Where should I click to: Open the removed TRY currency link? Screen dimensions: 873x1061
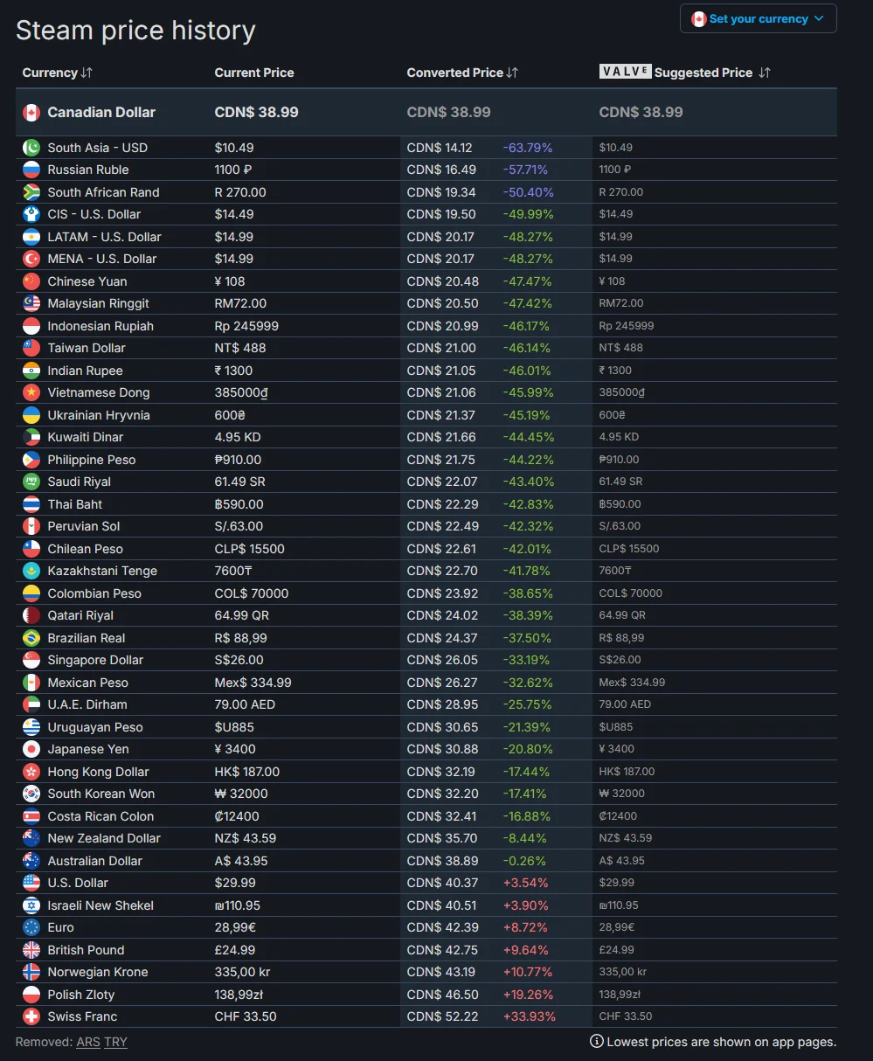point(115,1042)
